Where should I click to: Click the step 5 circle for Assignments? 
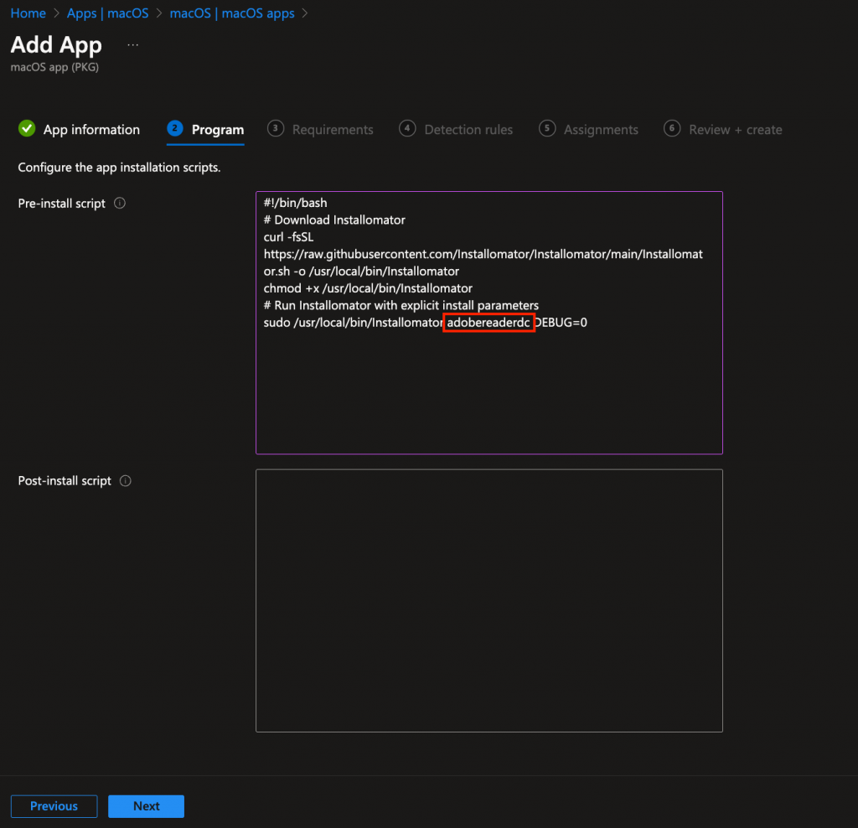(550, 129)
